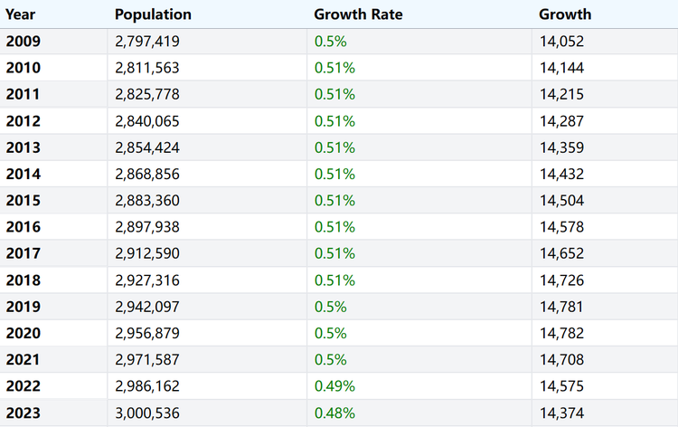678x427 pixels.
Task: Click growth value 14,287
Action: pyautogui.click(x=561, y=120)
